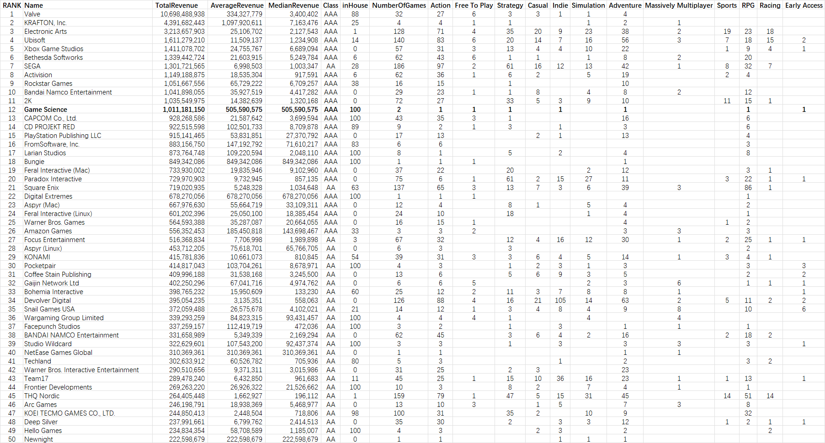The height and width of the screenshot is (443, 825).
Task: Select the Class column header
Action: [330, 5]
